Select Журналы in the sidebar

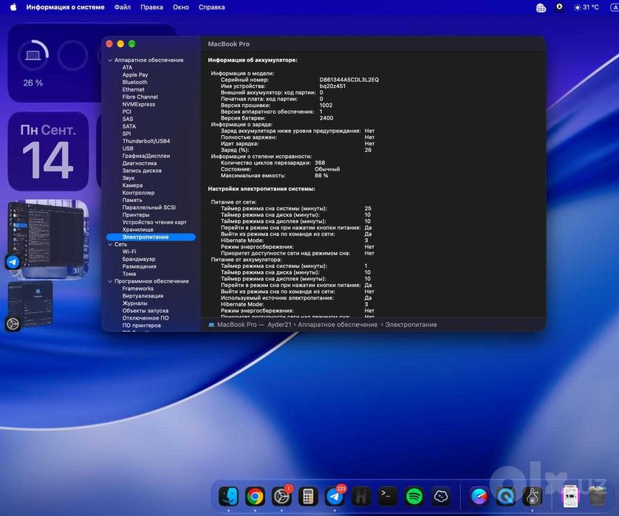[x=134, y=303]
